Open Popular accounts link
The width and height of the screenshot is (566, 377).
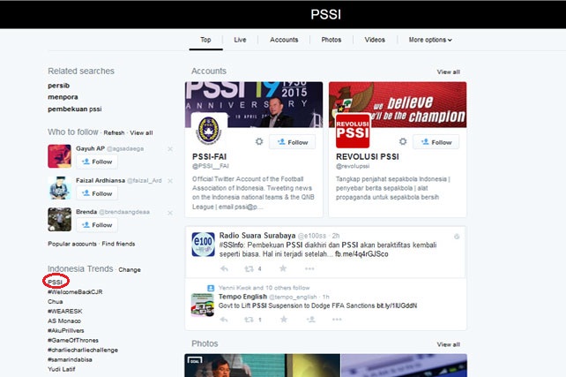point(72,244)
